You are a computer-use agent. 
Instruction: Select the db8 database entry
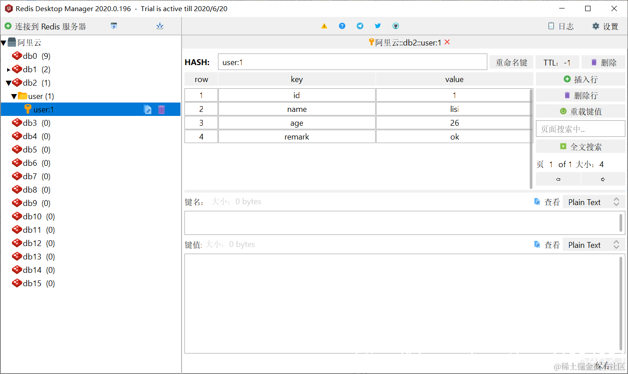tap(31, 190)
